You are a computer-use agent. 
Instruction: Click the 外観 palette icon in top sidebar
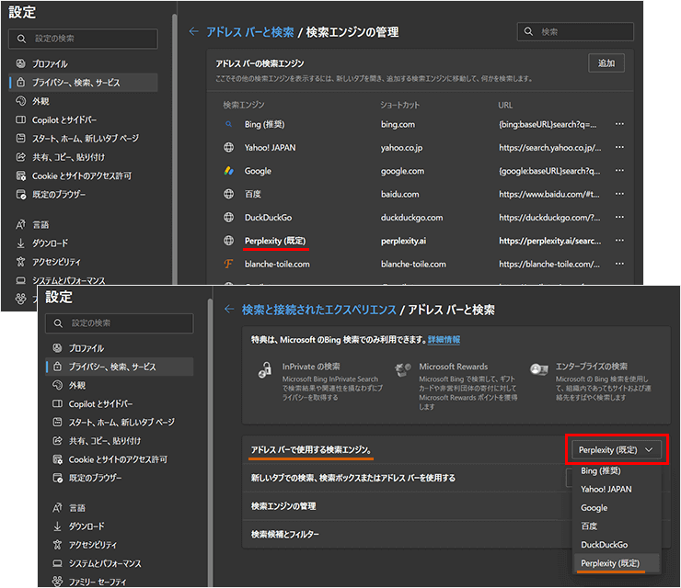pos(20,101)
